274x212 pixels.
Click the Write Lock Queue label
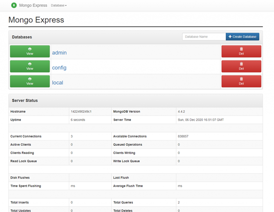pyautogui.click(x=126, y=161)
